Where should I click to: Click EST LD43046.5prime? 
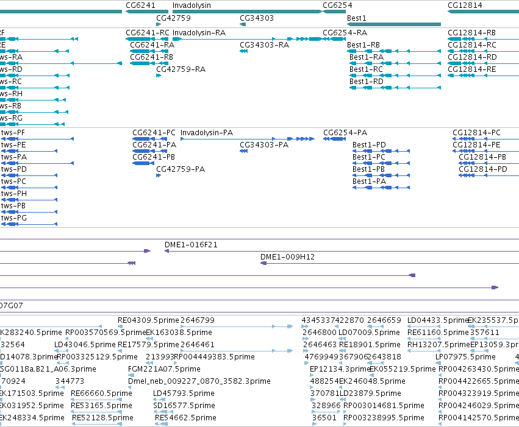point(85,345)
